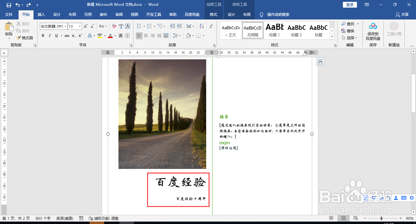Toggle Bold formatting
Screen dimensions: 416x224
(x=43, y=36)
